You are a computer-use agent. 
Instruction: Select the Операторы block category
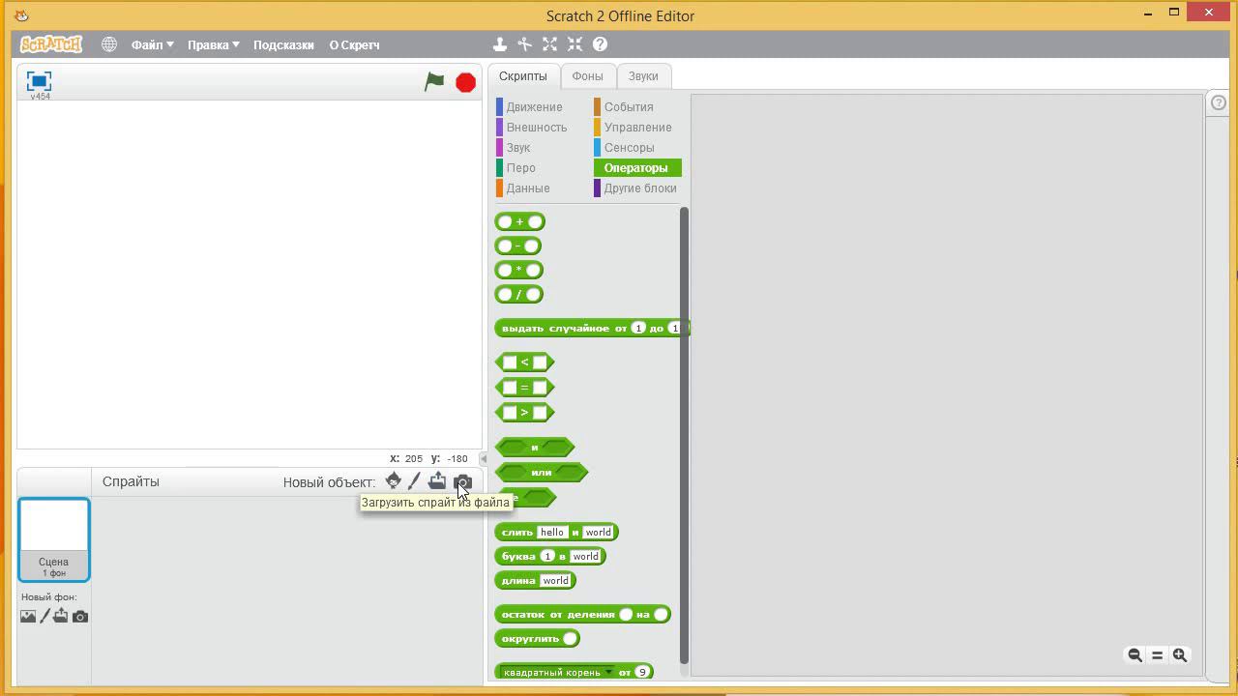click(x=637, y=168)
